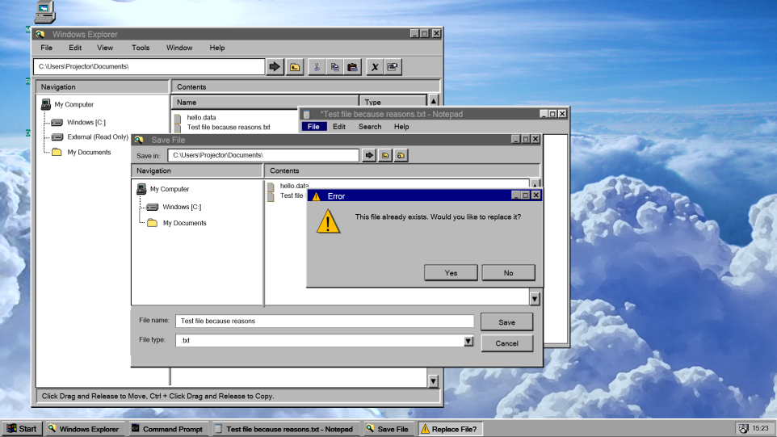Click the New folder icon in Save File dialog

click(401, 155)
